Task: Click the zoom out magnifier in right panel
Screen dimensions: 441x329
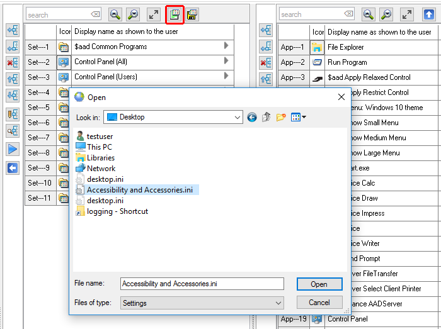Action: click(x=387, y=14)
